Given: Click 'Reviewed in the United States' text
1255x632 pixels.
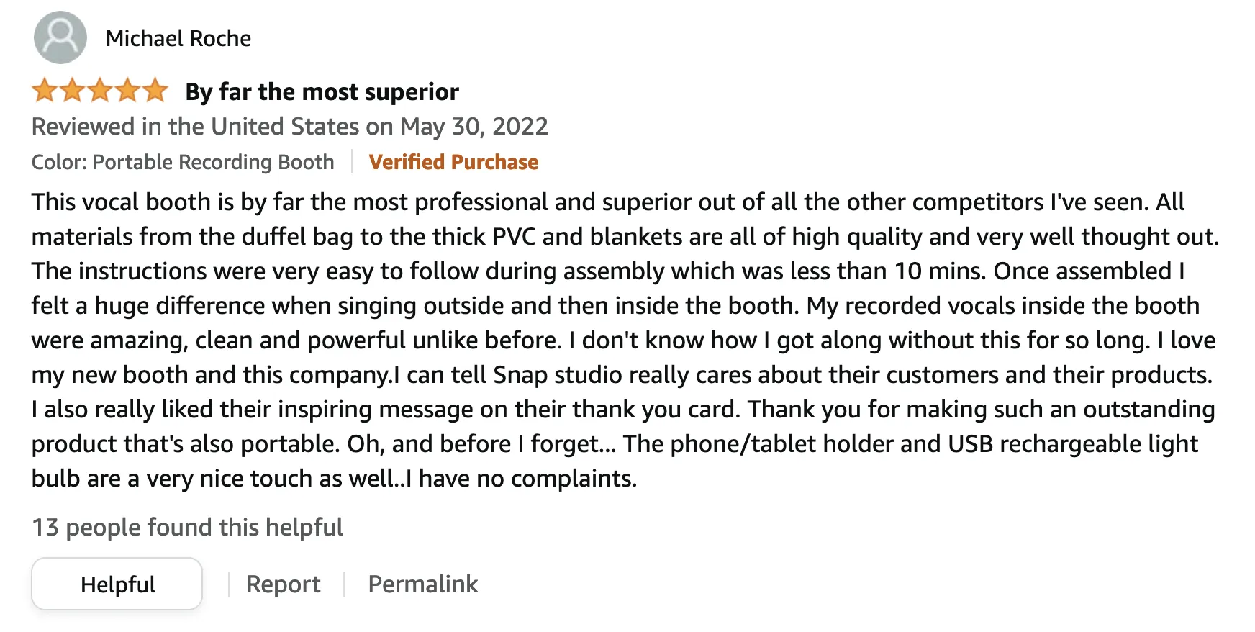Looking at the screenshot, I should [194, 127].
